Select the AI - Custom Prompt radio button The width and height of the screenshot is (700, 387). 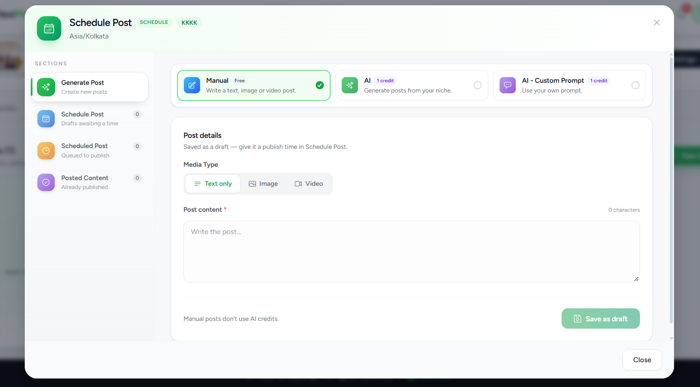click(x=635, y=85)
